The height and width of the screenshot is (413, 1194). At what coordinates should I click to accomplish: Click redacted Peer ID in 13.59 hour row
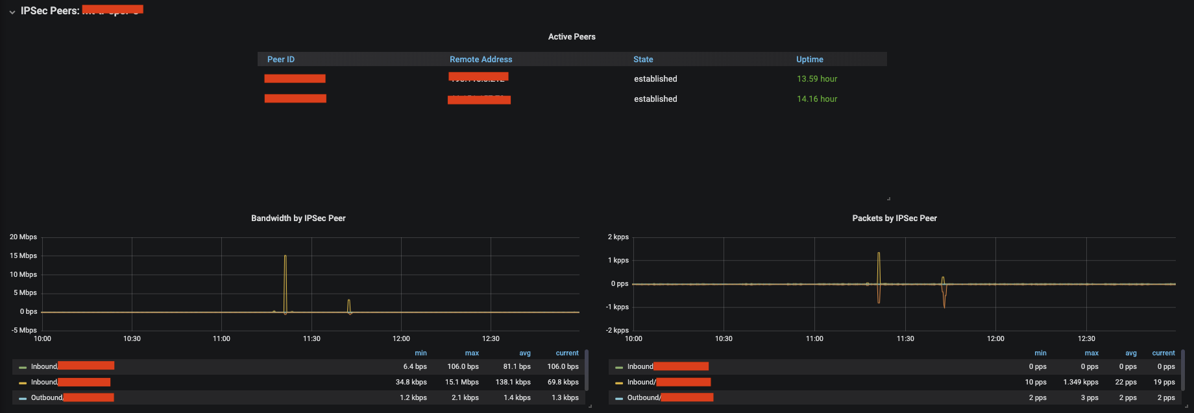tap(295, 78)
